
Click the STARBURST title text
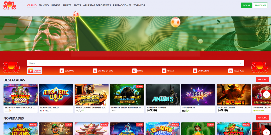click(188, 107)
